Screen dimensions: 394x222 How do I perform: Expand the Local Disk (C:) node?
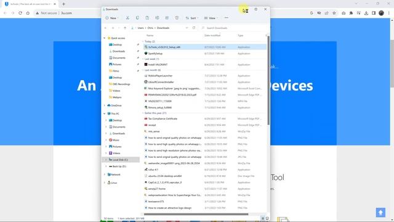point(106,160)
